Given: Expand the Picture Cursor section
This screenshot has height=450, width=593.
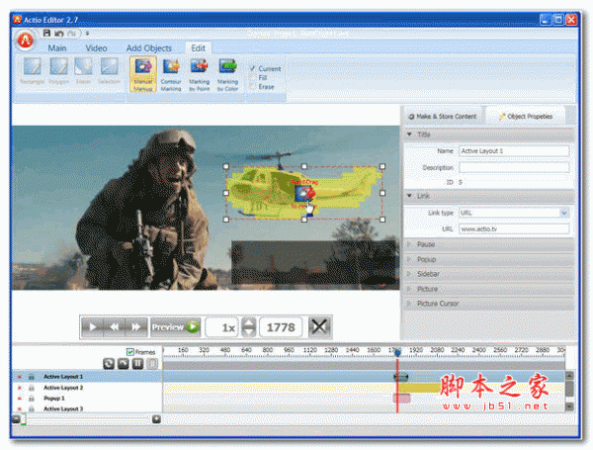Looking at the screenshot, I should pos(489,304).
